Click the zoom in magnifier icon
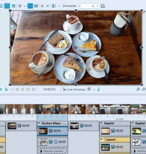Image resolution: width=146 pixels, height=154 pixels. point(138,89)
